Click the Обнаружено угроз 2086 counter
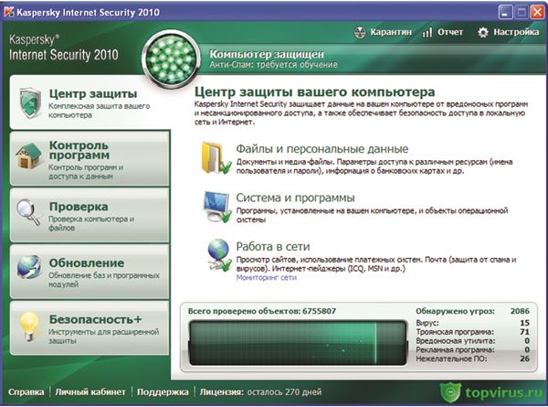 (x=472, y=311)
